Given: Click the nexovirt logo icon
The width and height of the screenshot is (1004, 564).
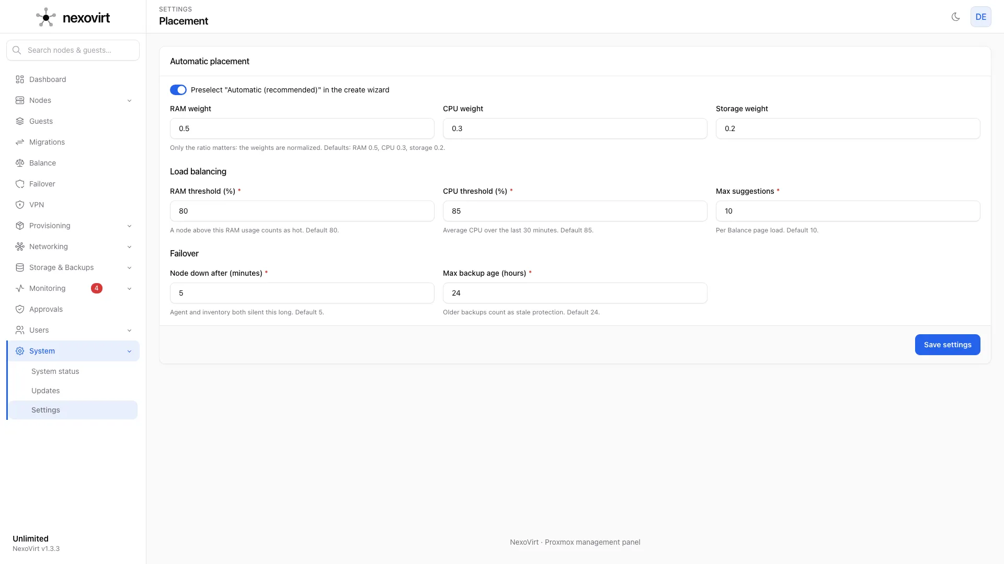Looking at the screenshot, I should coord(46,17).
